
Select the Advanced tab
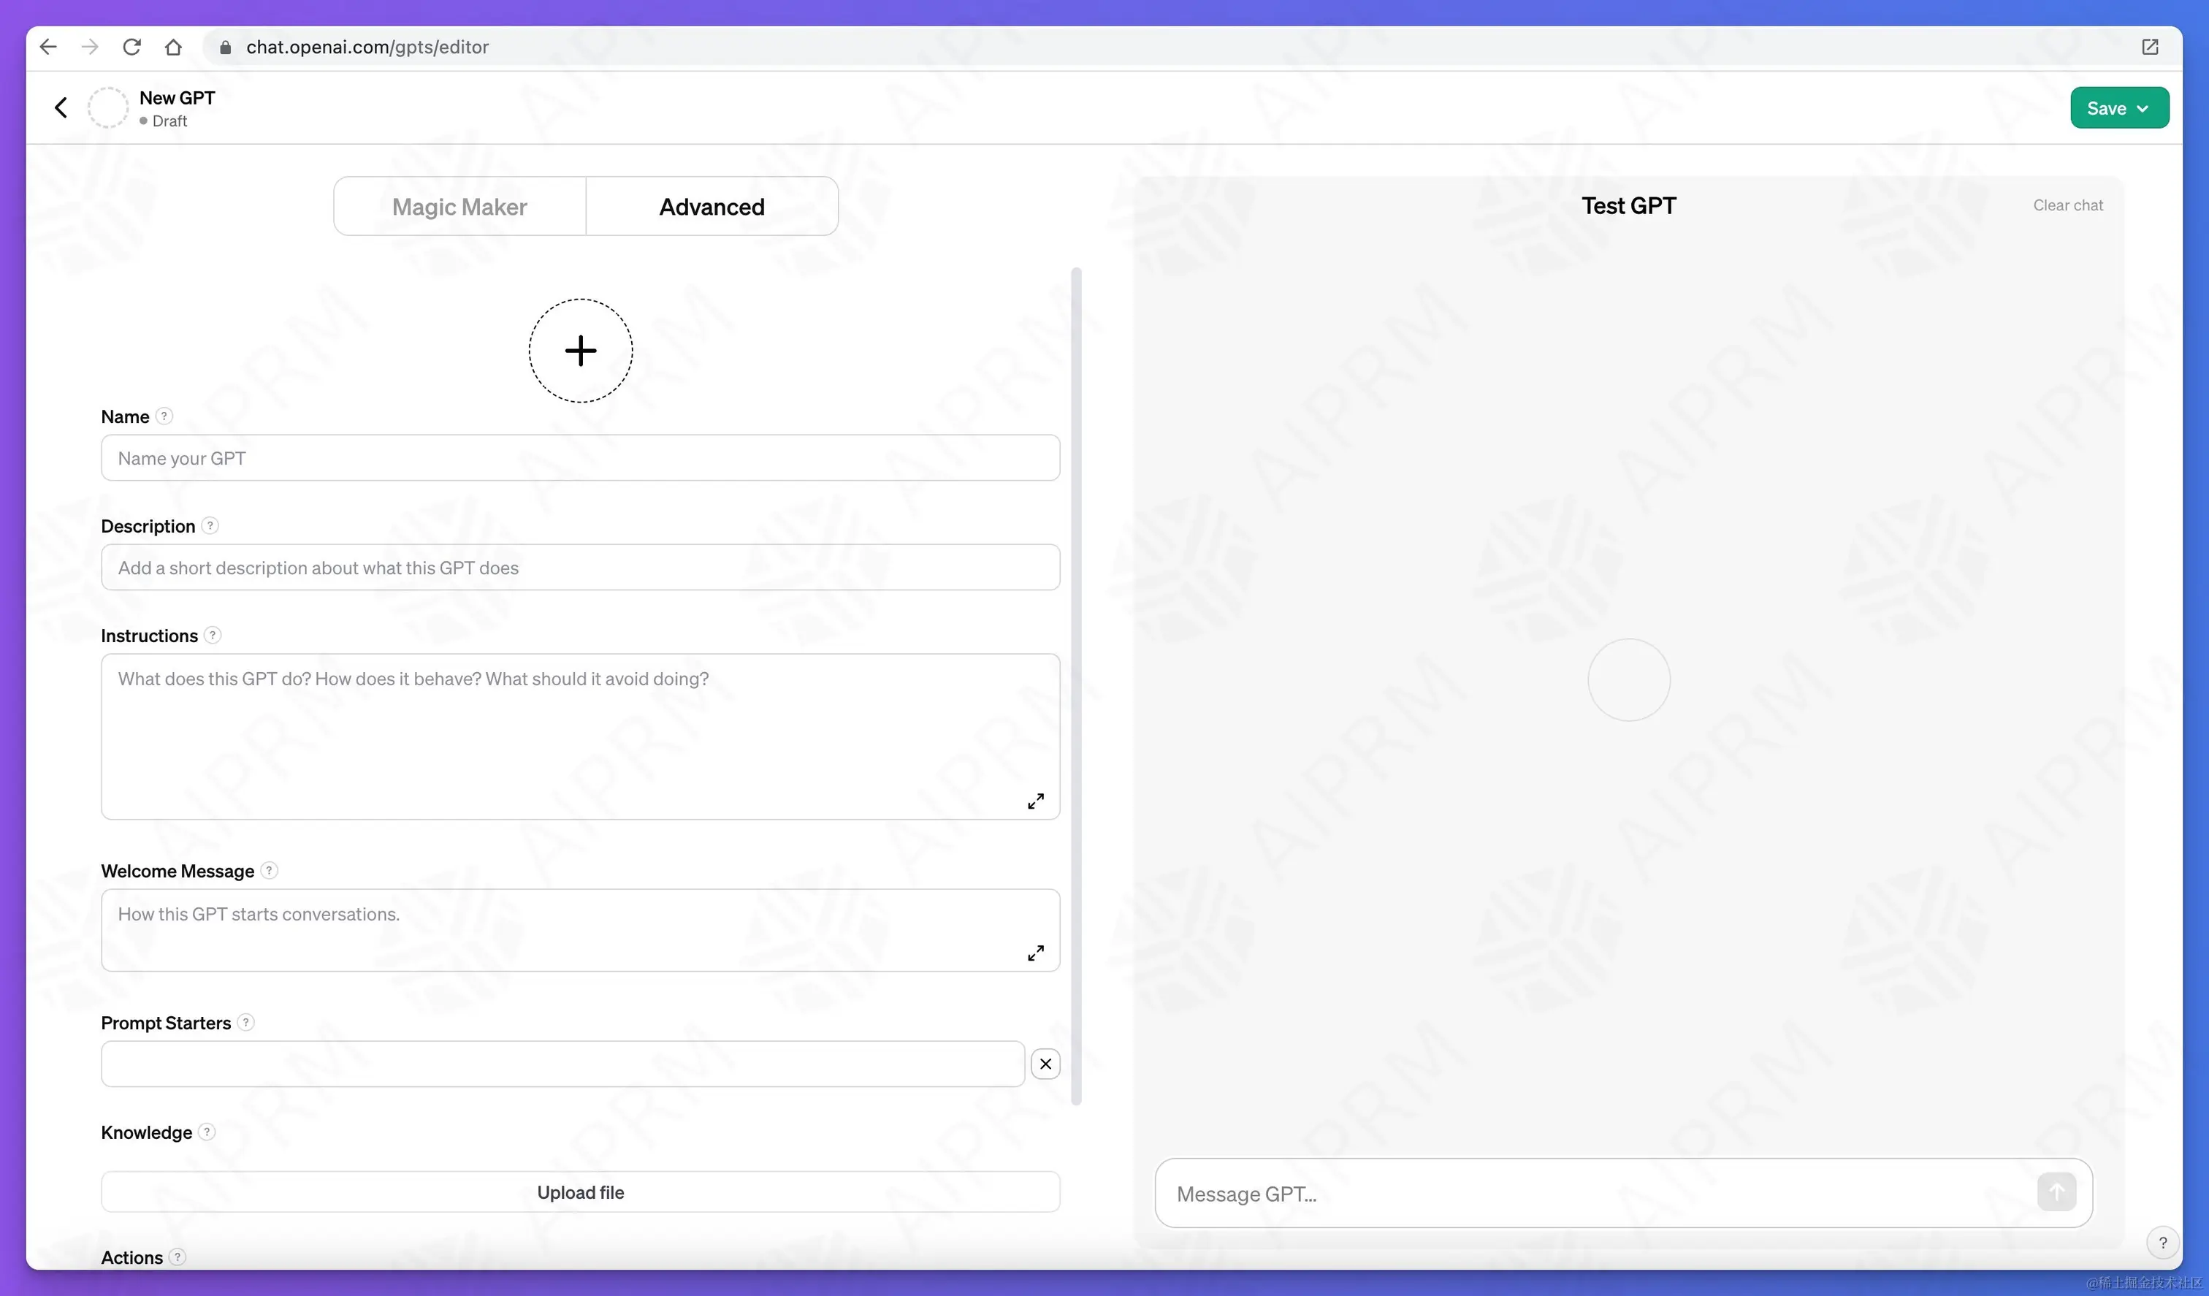point(711,206)
